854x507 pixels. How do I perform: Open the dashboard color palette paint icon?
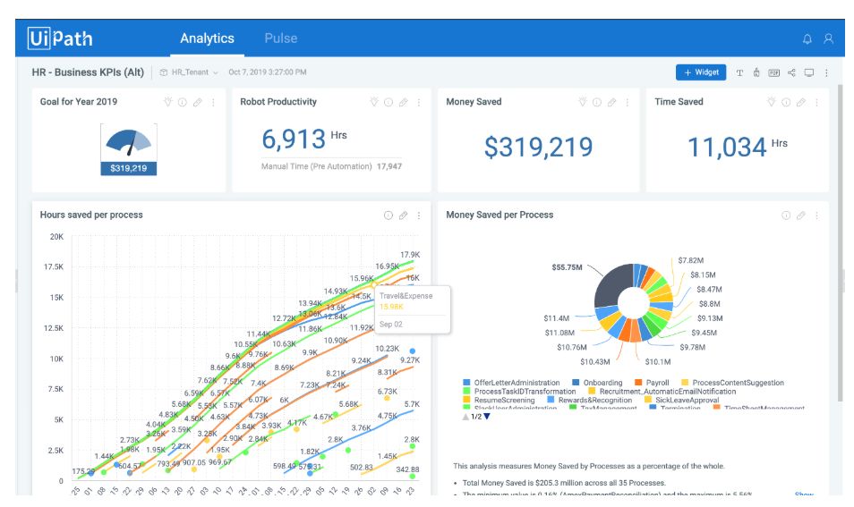coord(756,72)
